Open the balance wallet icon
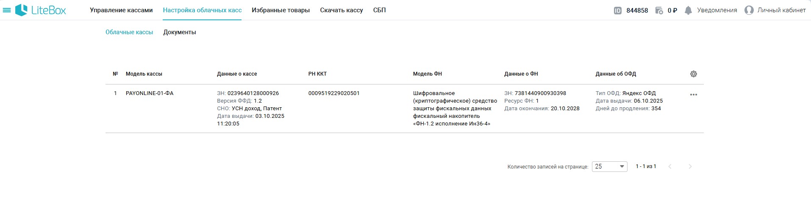This screenshot has height=204, width=811. tap(659, 11)
